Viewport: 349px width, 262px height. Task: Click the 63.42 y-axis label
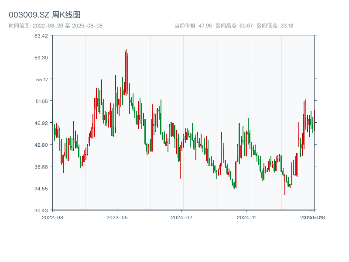point(41,35)
